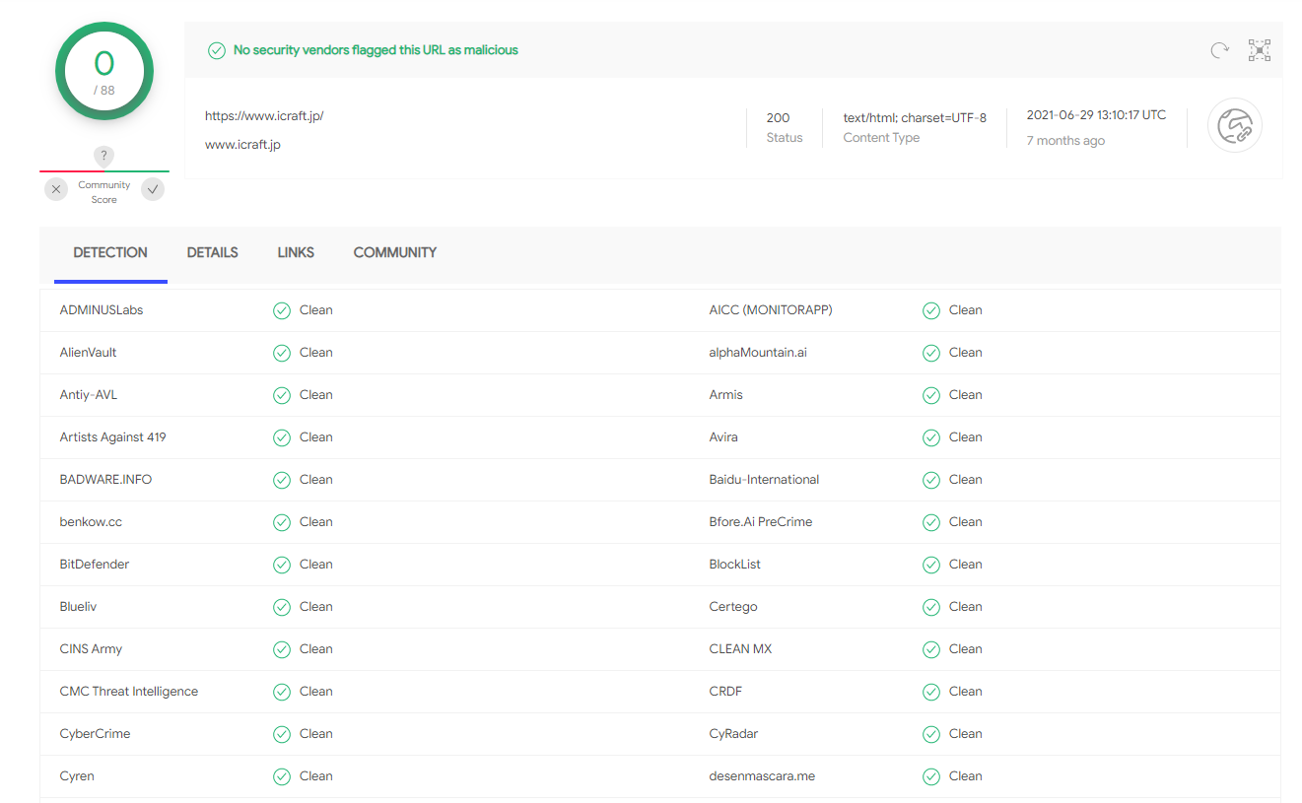The width and height of the screenshot is (1302, 803).
Task: Click the CyberCrime vendor name
Action: click(95, 734)
